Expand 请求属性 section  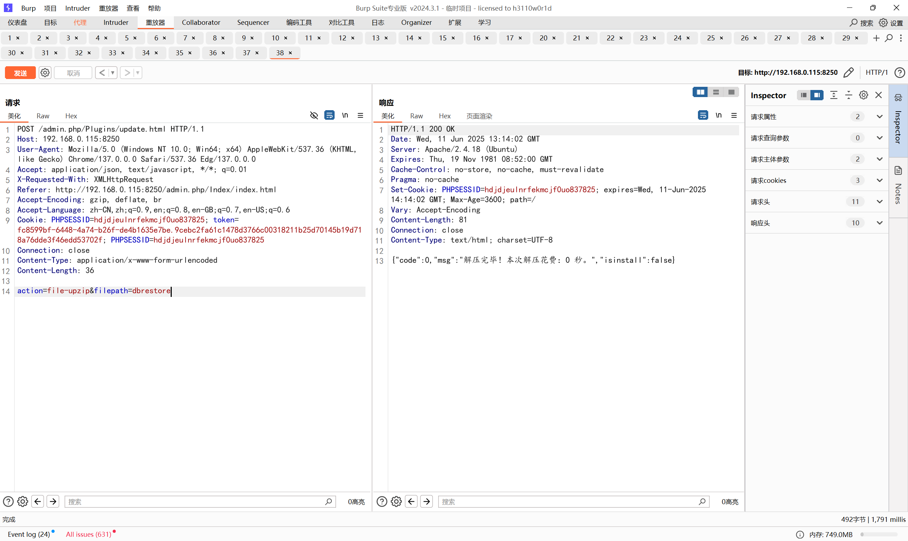pos(817,117)
